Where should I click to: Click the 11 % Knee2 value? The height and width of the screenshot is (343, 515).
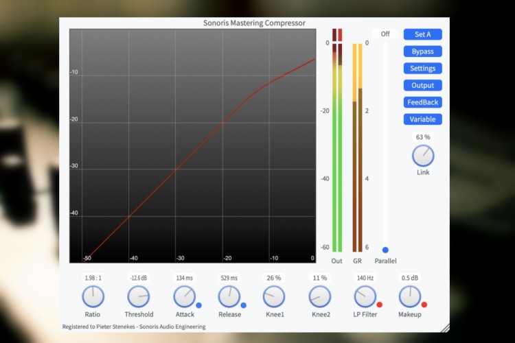point(319,278)
